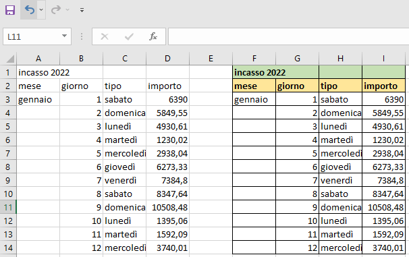This screenshot has width=409, height=257.
Task: Click the Save icon in Quick Access Toolbar
Action: click(x=10, y=10)
